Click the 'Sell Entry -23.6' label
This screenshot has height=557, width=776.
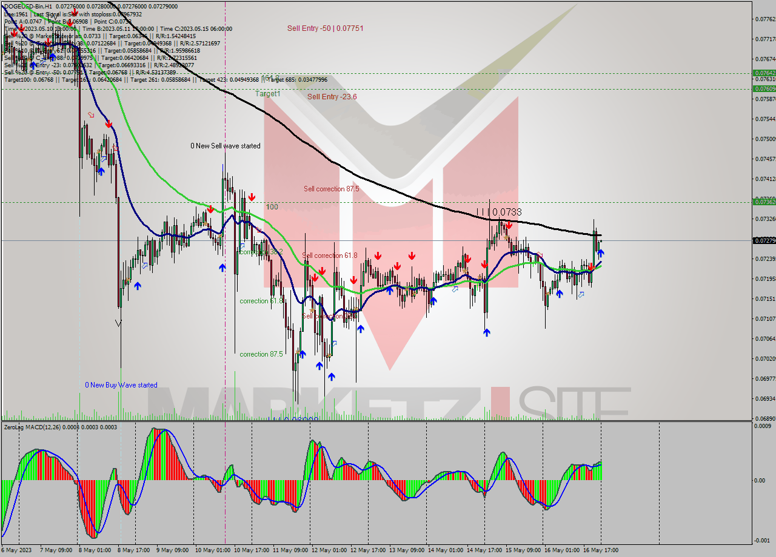click(332, 96)
